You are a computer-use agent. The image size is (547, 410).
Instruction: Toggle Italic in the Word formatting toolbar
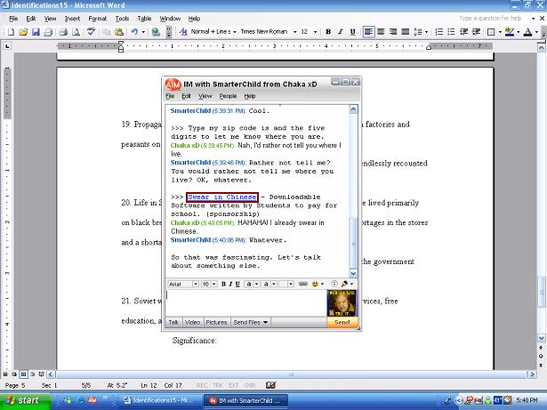pos(341,32)
